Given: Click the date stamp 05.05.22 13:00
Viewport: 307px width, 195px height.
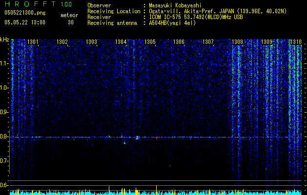Looking at the screenshot, I should click(25, 22).
